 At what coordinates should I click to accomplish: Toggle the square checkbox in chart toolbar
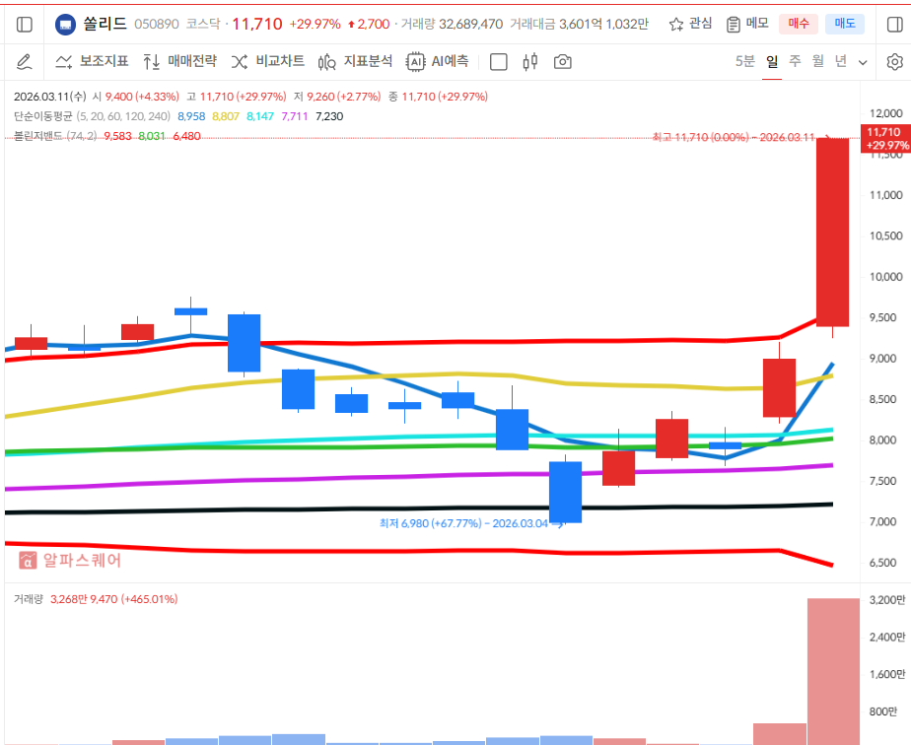(x=499, y=62)
